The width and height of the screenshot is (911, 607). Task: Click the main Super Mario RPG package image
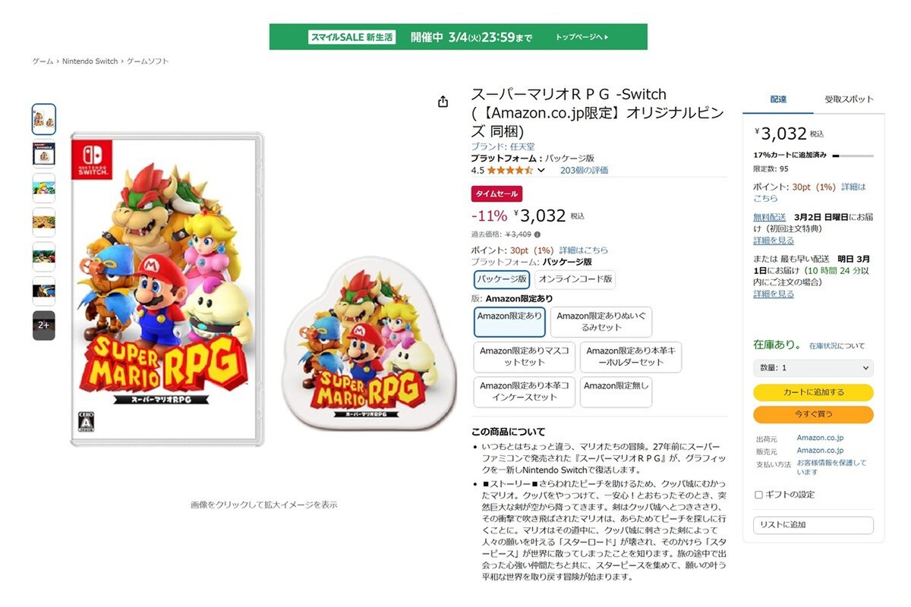[x=168, y=289]
